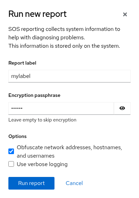Cancel the new report dialog
The image size is (139, 198).
74,183
